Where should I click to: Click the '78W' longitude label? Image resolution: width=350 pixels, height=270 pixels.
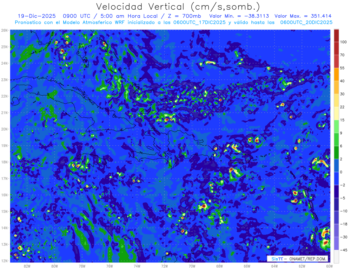tap(82, 266)
